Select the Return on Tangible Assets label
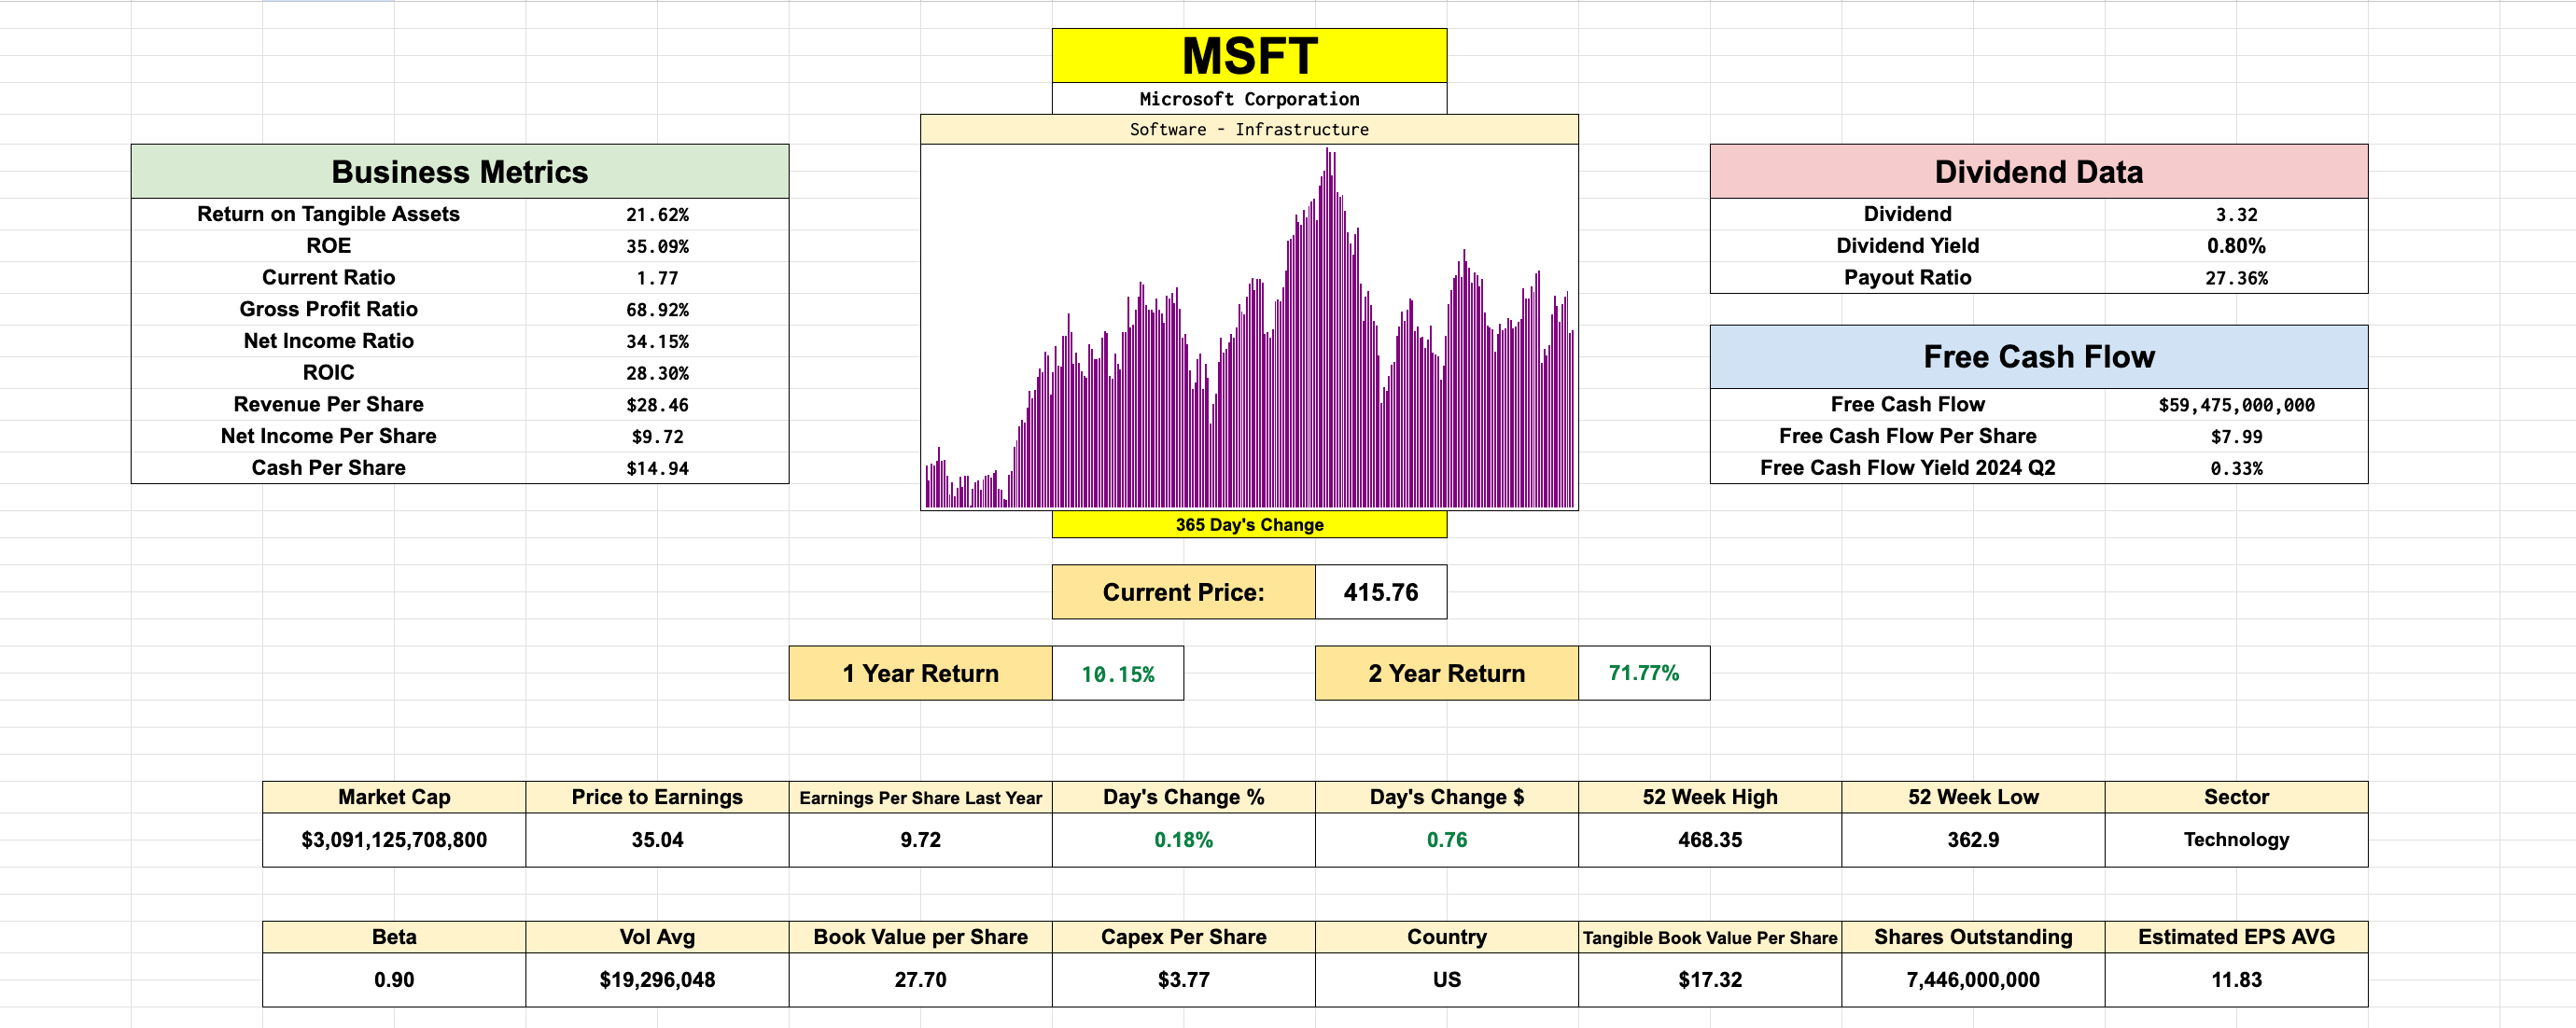Screen dimensions: 2576x1028 click(328, 214)
